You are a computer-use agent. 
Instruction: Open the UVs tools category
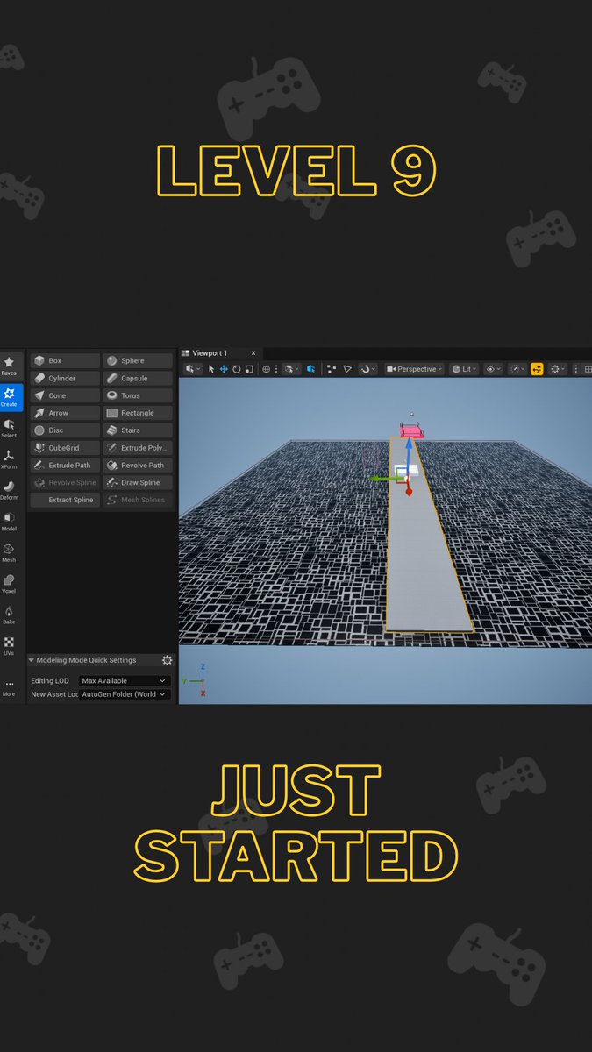(x=9, y=646)
